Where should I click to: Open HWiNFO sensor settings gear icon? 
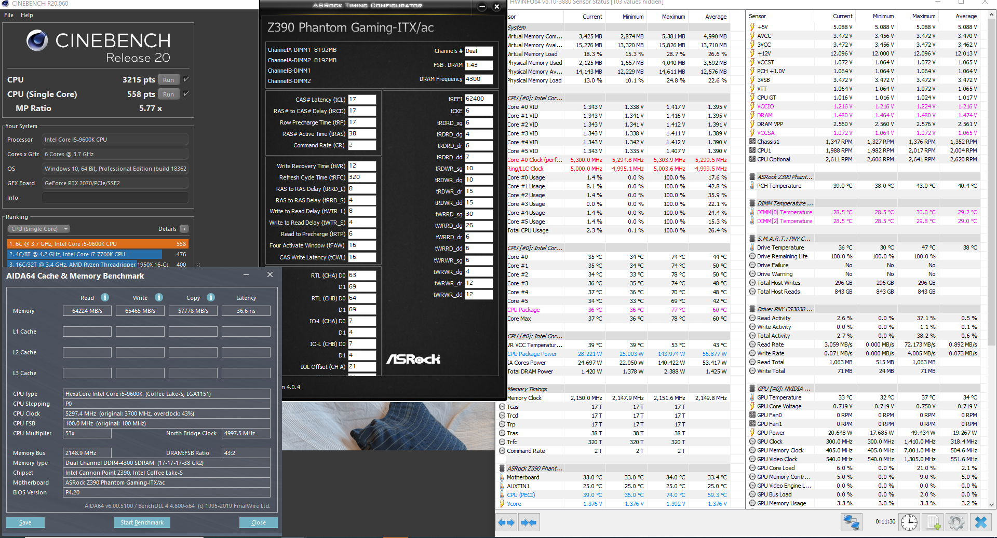pos(956,522)
